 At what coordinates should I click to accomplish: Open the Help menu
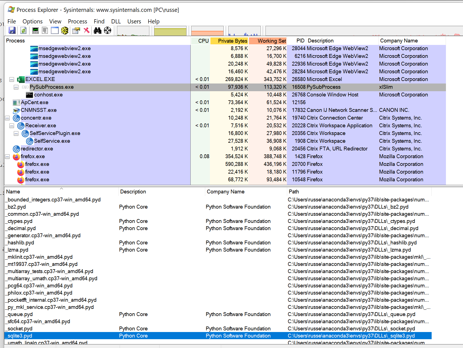[154, 21]
